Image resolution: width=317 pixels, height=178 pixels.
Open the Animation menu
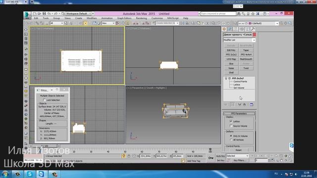[107, 18]
